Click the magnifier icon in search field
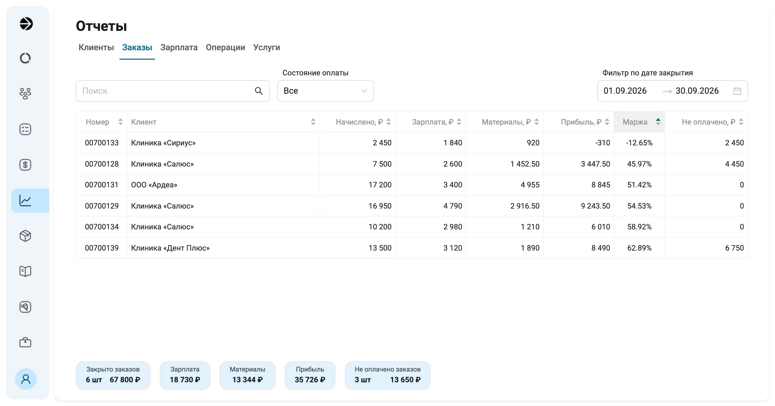This screenshot has width=775, height=406. click(x=259, y=91)
